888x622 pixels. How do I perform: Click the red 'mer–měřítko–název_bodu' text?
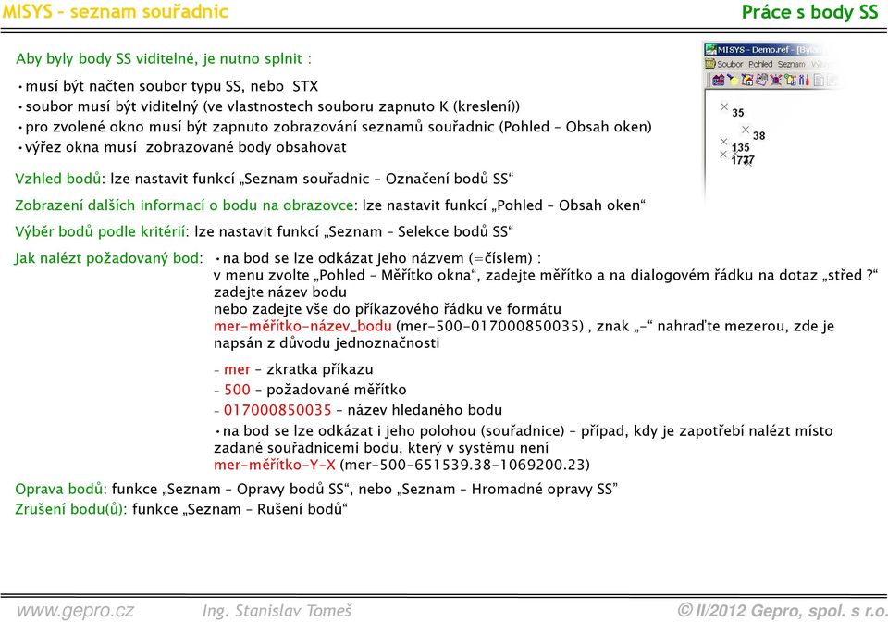click(x=302, y=326)
